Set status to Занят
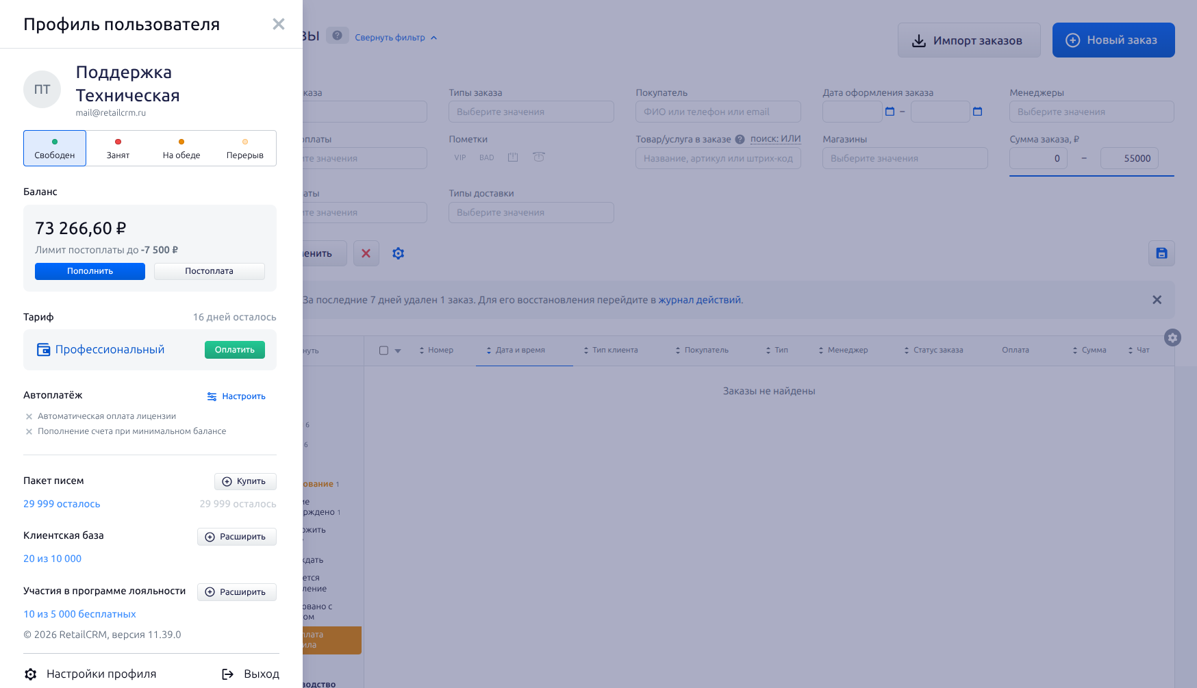1197x688 pixels. click(118, 149)
